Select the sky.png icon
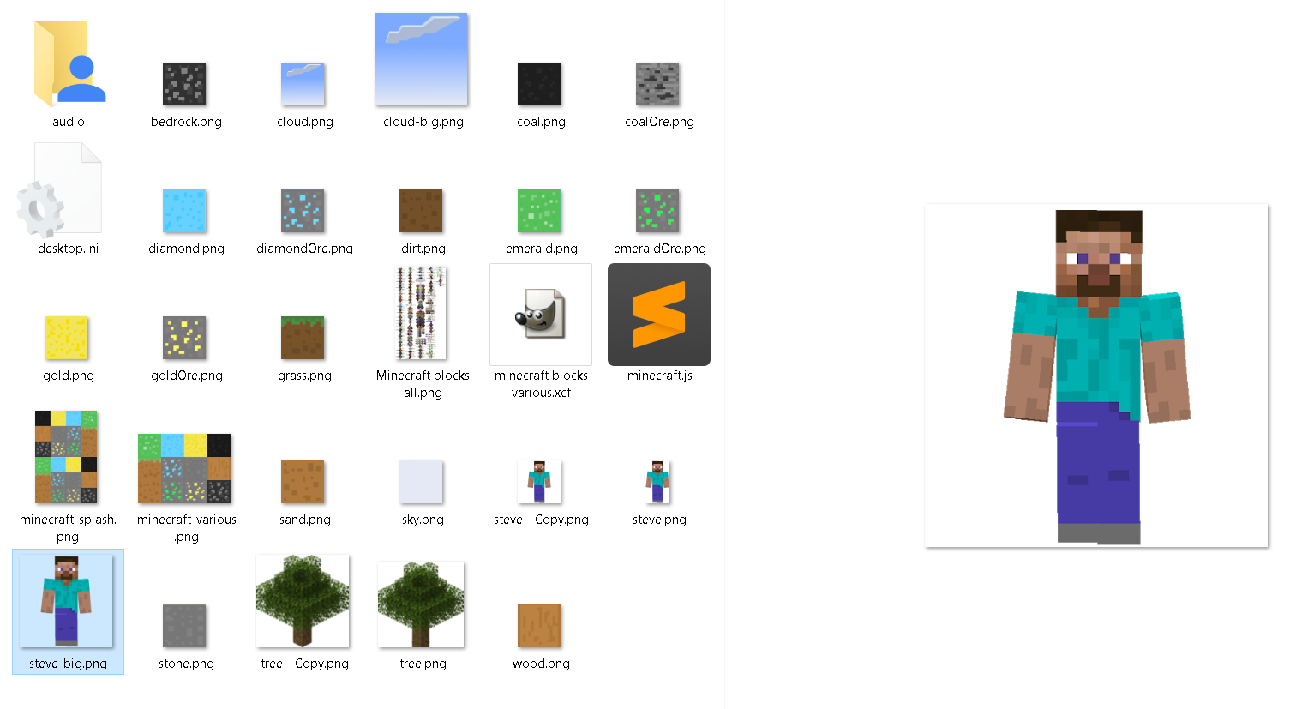 click(421, 482)
